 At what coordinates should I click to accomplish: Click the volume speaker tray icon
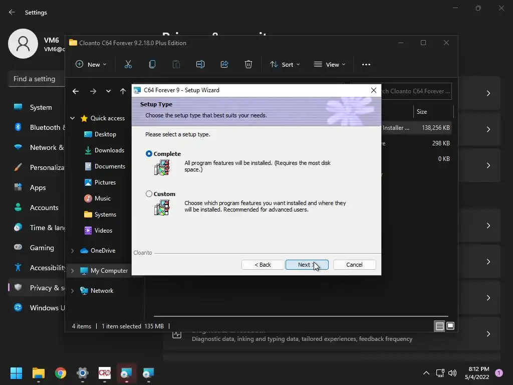tap(452, 373)
